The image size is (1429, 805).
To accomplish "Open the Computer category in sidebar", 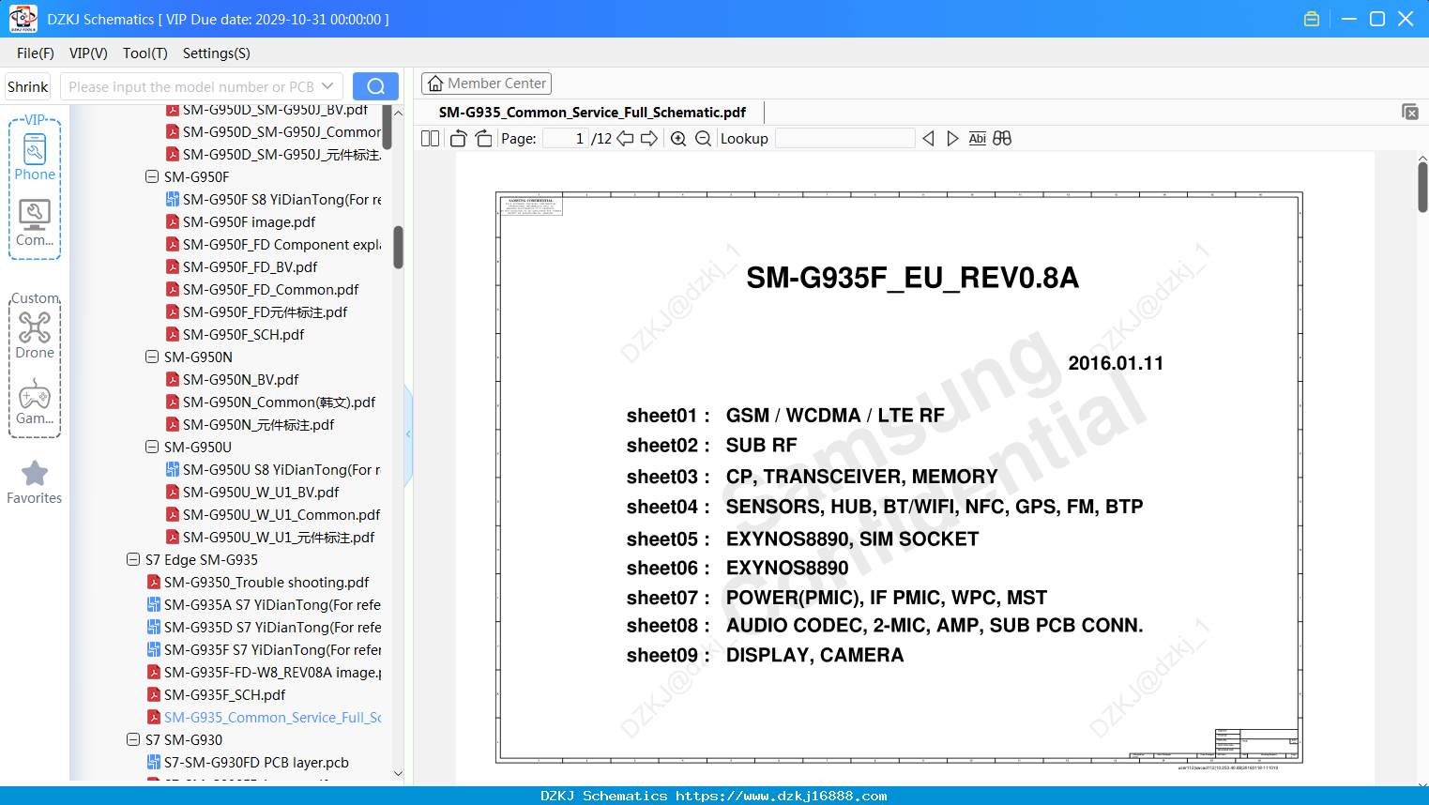I will click(x=35, y=223).
